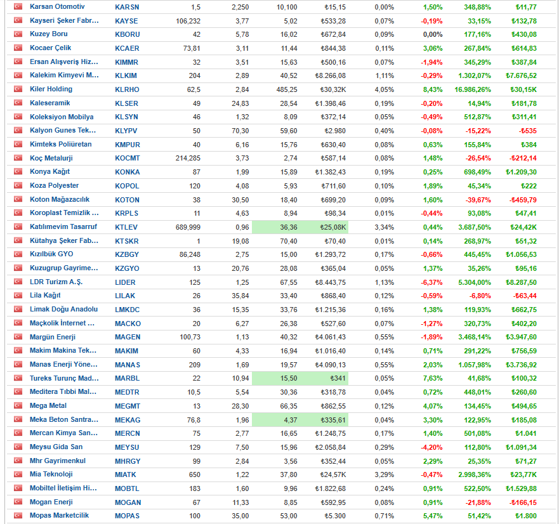Image resolution: width=559 pixels, height=524 pixels.
Task: Click the 16.986,26% gain for Kiler Holding
Action: point(472,90)
